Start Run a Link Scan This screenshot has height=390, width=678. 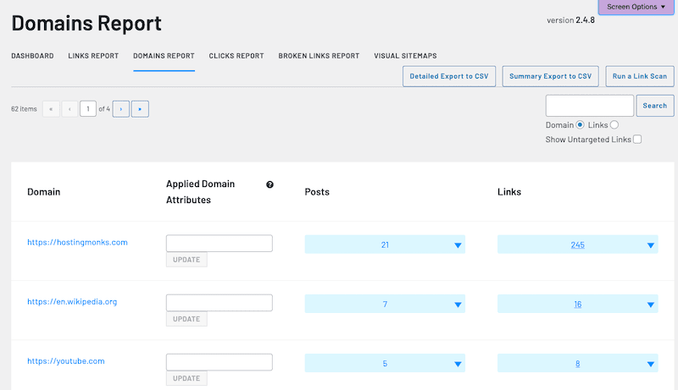[x=640, y=76]
